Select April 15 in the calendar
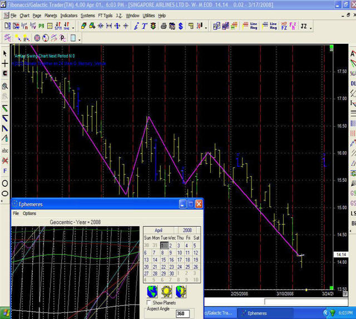 pyautogui.click(x=164, y=260)
